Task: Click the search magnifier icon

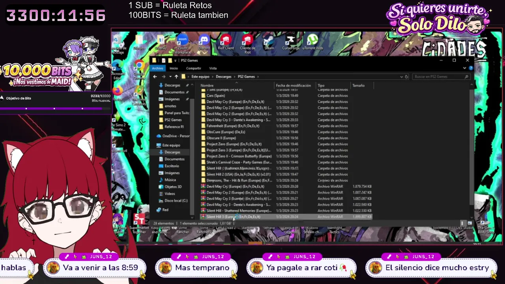Action: click(x=466, y=77)
